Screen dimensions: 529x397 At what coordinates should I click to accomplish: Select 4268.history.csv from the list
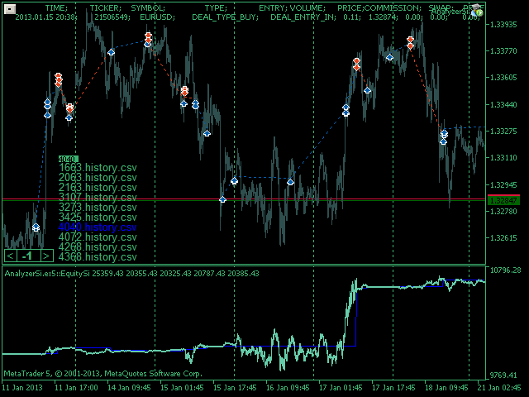98,247
